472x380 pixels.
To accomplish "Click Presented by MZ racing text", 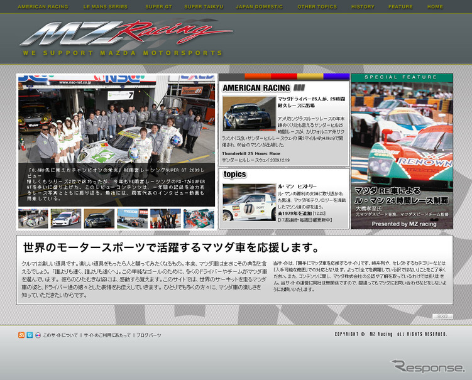I will [x=404, y=224].
